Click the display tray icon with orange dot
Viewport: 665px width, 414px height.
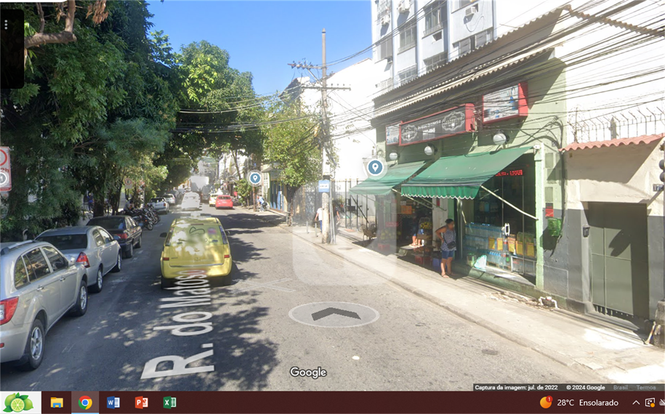point(650,402)
